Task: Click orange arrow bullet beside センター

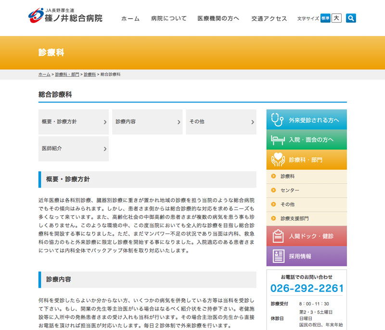Action: [x=273, y=190]
